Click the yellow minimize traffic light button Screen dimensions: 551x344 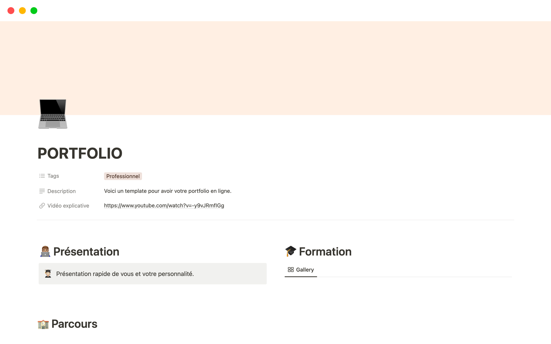click(22, 11)
